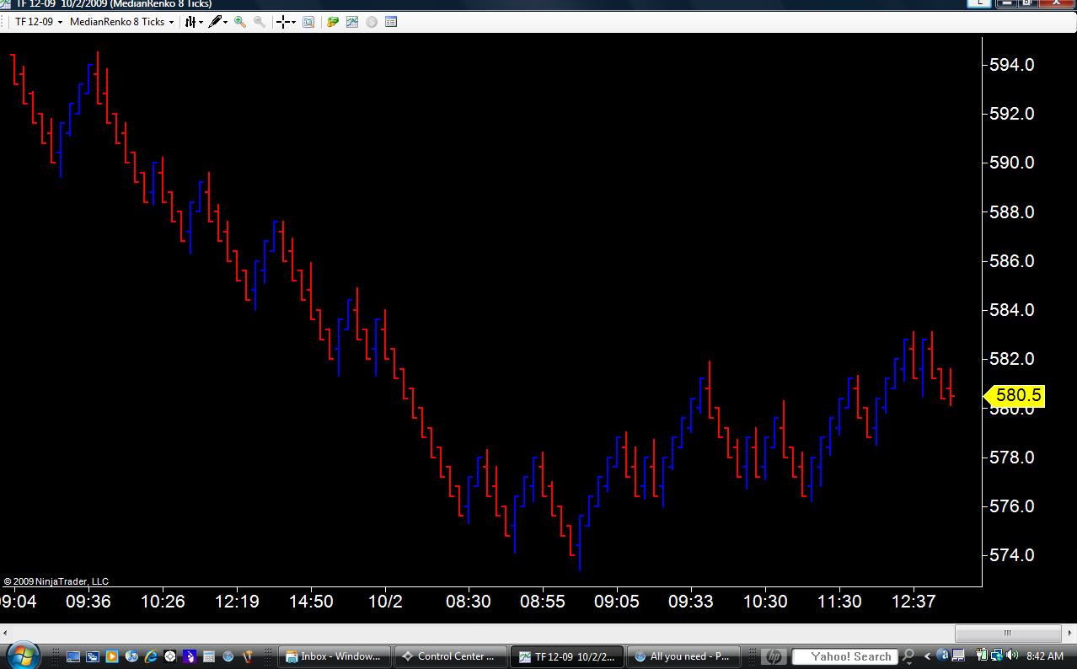Image resolution: width=1077 pixels, height=669 pixels.
Task: Click the battery power tray icon
Action: (x=983, y=655)
